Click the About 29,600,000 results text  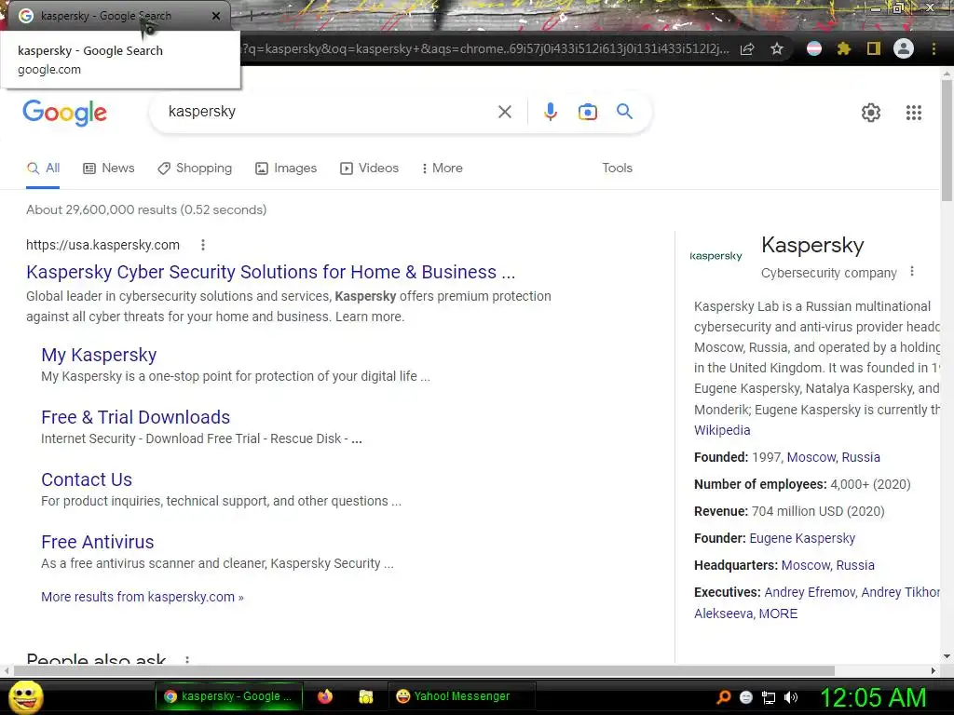click(146, 209)
